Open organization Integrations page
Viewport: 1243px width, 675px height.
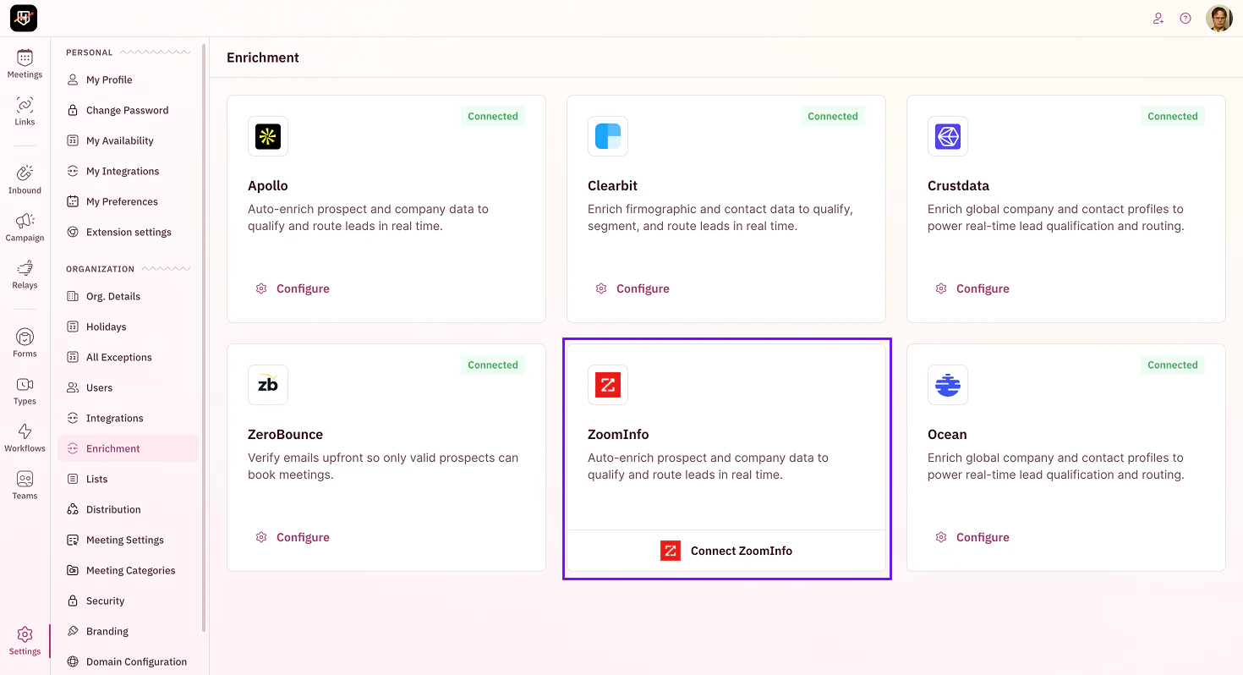point(128,418)
